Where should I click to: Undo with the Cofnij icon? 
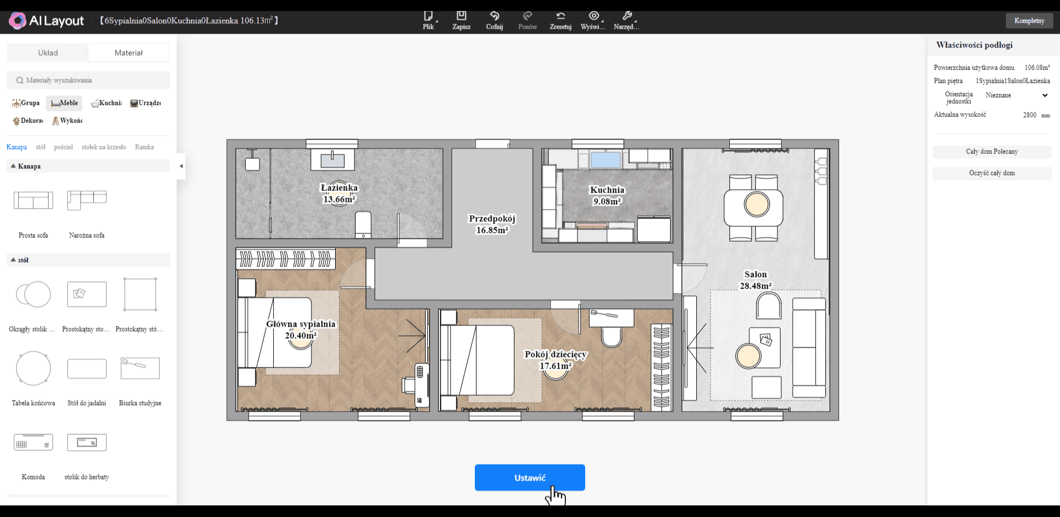click(494, 16)
